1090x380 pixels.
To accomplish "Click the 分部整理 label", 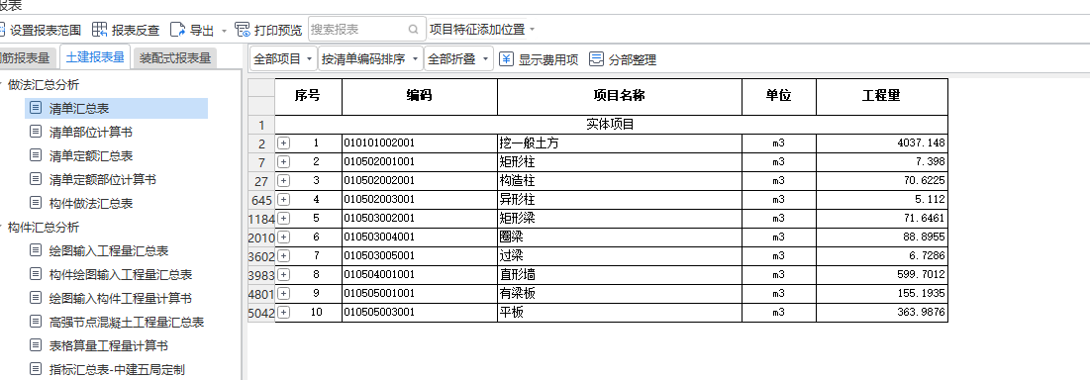I will click(x=633, y=59).
